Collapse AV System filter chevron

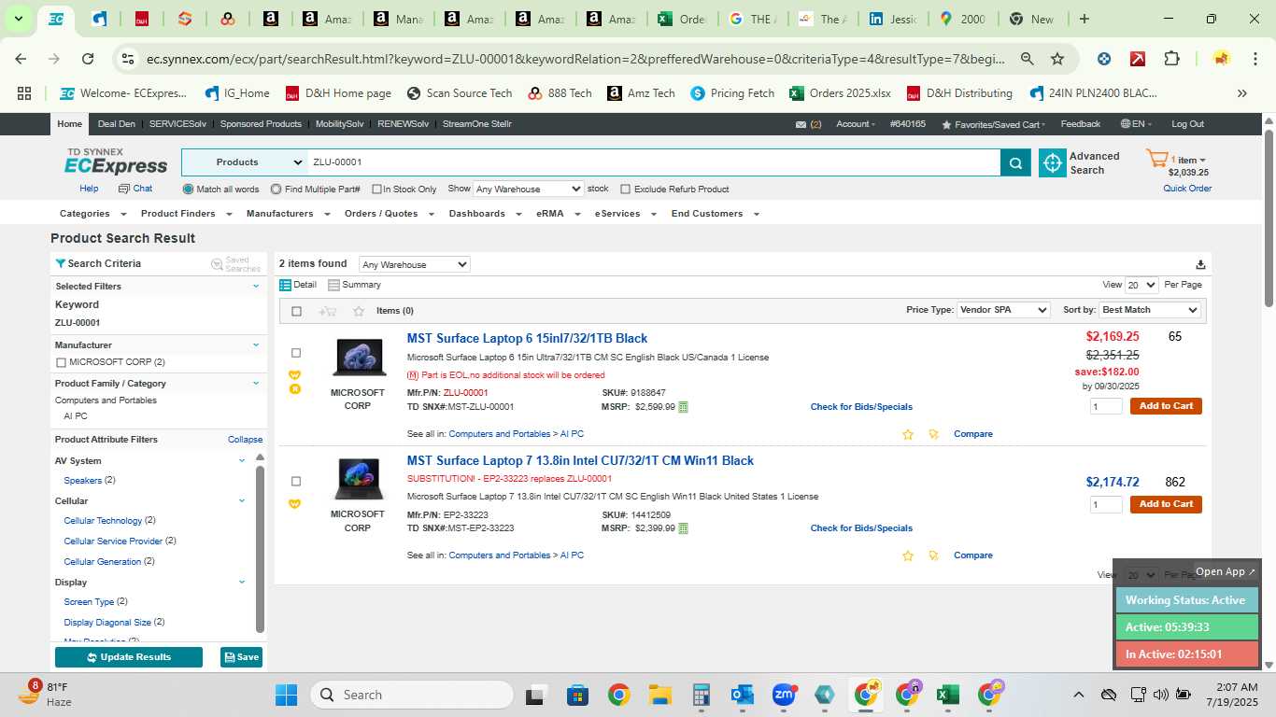(x=242, y=460)
